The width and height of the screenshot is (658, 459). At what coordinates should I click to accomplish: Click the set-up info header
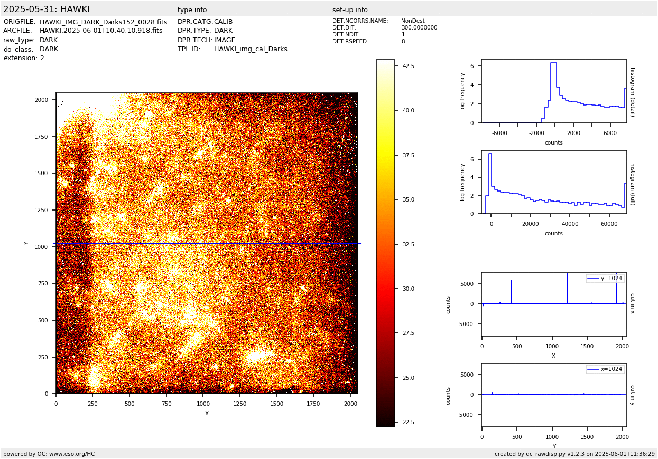[x=350, y=10]
